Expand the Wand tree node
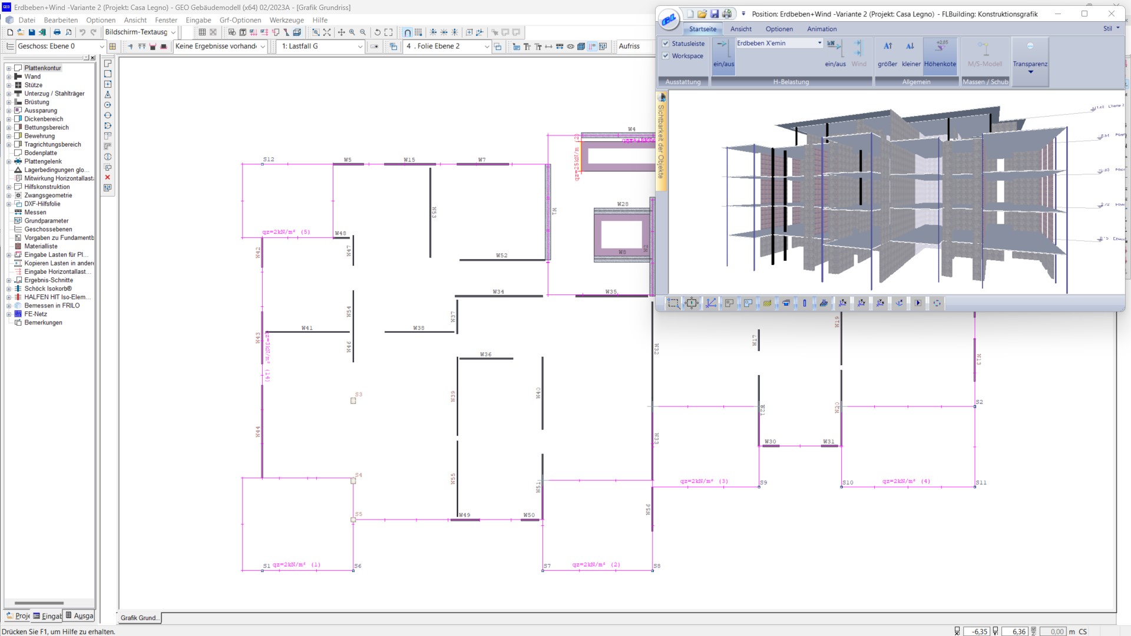The image size is (1131, 636). click(9, 77)
